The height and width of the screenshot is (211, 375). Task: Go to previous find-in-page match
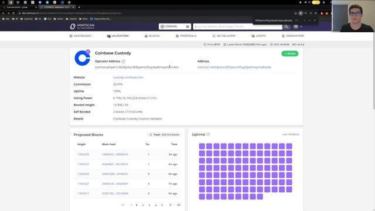305,21
